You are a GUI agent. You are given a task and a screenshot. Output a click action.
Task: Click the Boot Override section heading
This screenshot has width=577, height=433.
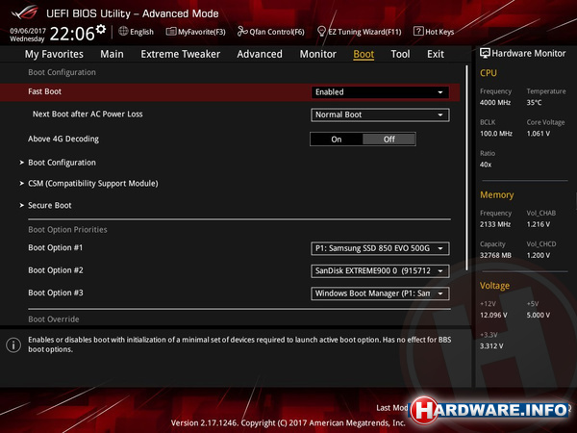[54, 319]
